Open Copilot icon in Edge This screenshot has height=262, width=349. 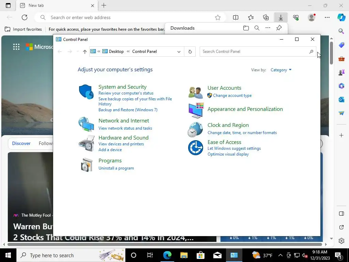pos(341,17)
